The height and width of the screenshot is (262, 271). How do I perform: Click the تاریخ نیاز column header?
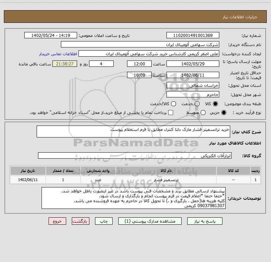coord(28,171)
